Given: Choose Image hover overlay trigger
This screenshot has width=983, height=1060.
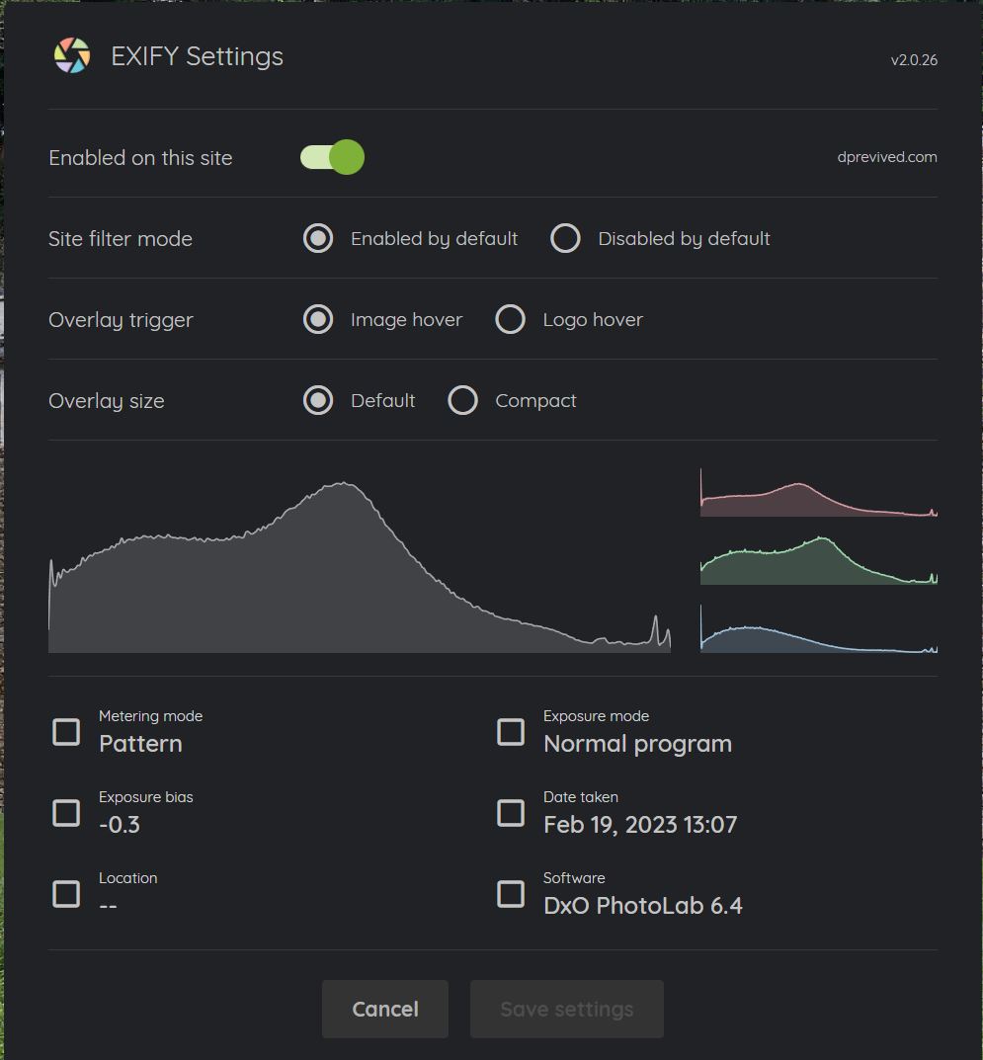Looking at the screenshot, I should (318, 320).
